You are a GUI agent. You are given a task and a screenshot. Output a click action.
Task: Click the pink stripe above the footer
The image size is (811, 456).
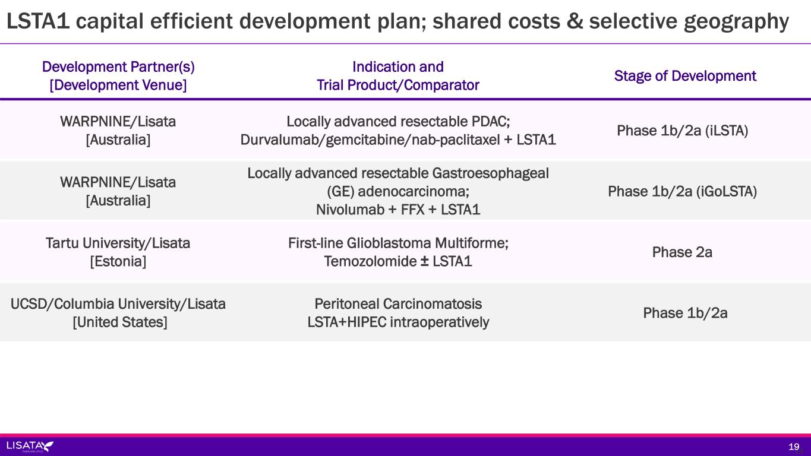click(405, 435)
